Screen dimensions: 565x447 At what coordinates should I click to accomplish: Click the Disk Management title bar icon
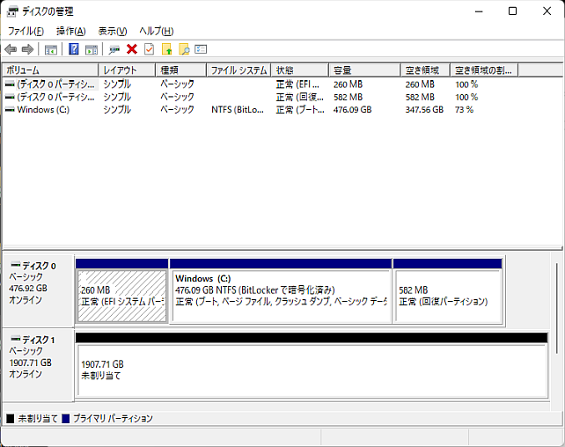(x=12, y=11)
